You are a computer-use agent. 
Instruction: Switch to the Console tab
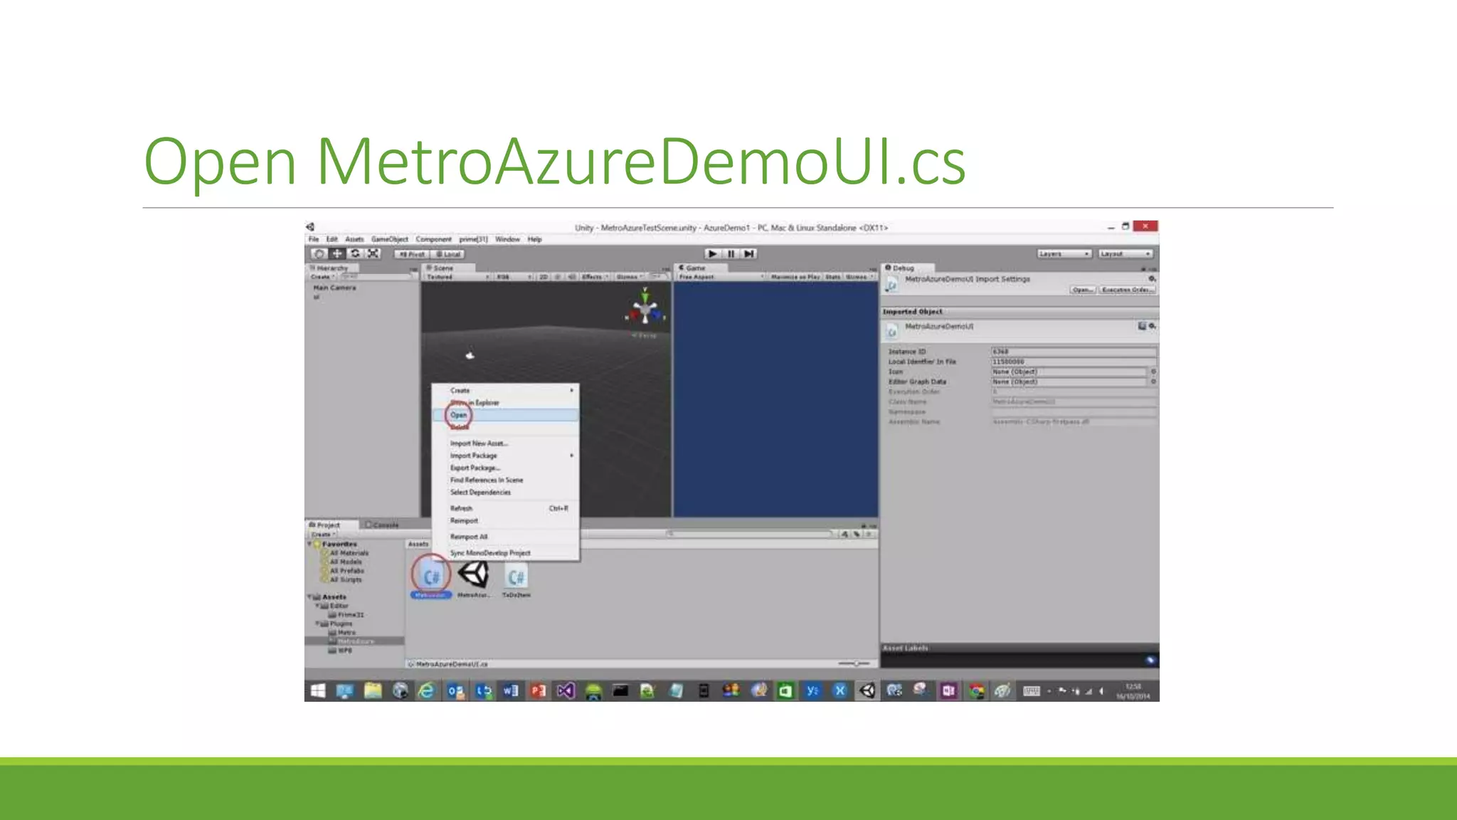(x=383, y=525)
